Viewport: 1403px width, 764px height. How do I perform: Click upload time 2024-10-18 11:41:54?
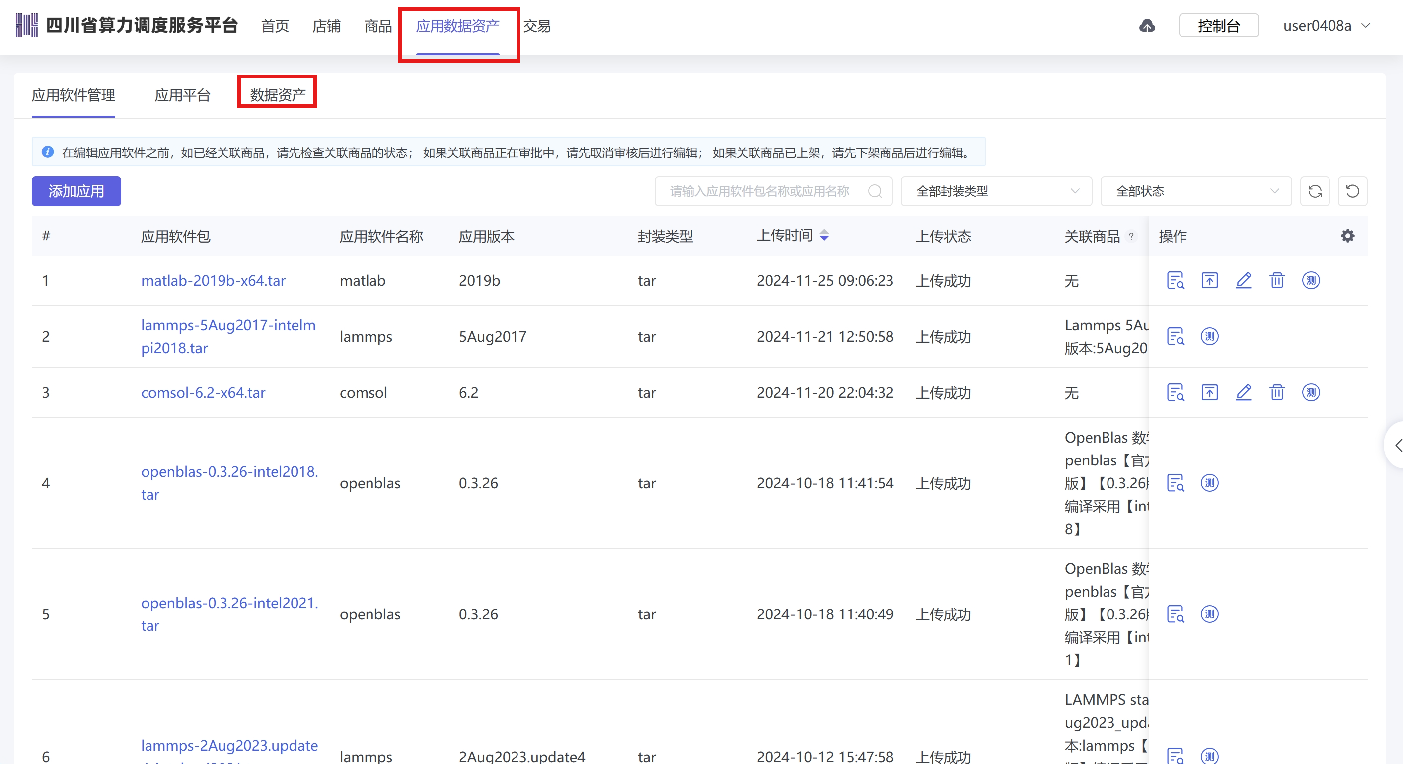(824, 483)
